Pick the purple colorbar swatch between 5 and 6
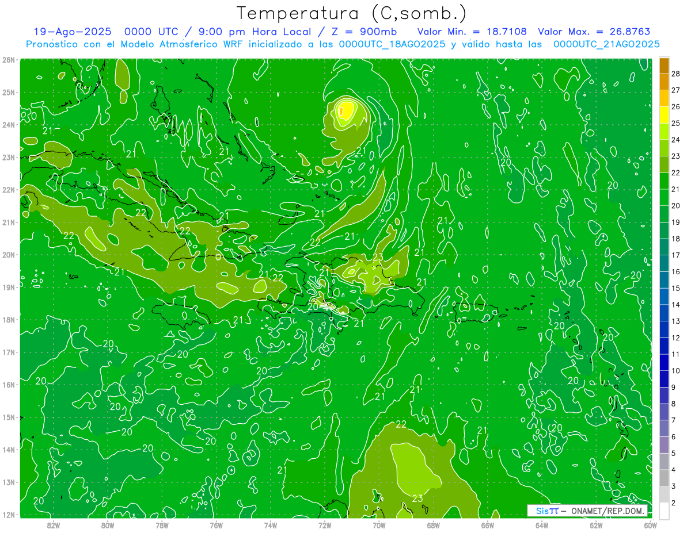 pyautogui.click(x=664, y=446)
